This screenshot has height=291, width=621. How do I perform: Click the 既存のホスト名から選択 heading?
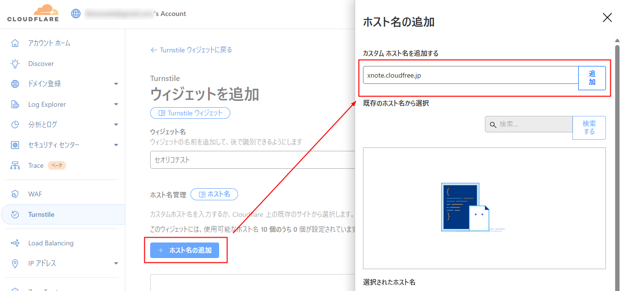pyautogui.click(x=396, y=103)
